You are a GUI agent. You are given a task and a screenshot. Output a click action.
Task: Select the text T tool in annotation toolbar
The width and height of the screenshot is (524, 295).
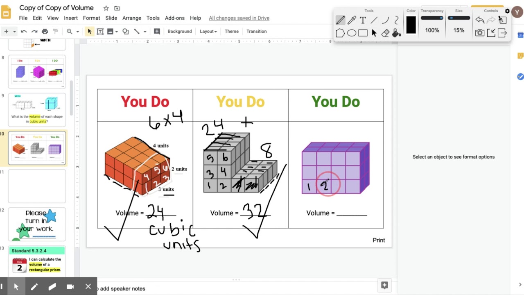[363, 20]
